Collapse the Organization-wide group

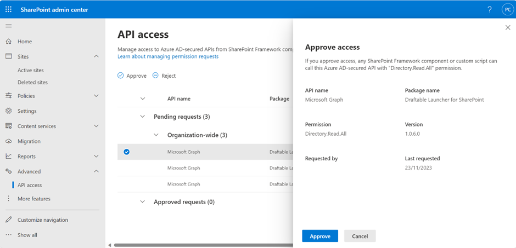pyautogui.click(x=156, y=135)
